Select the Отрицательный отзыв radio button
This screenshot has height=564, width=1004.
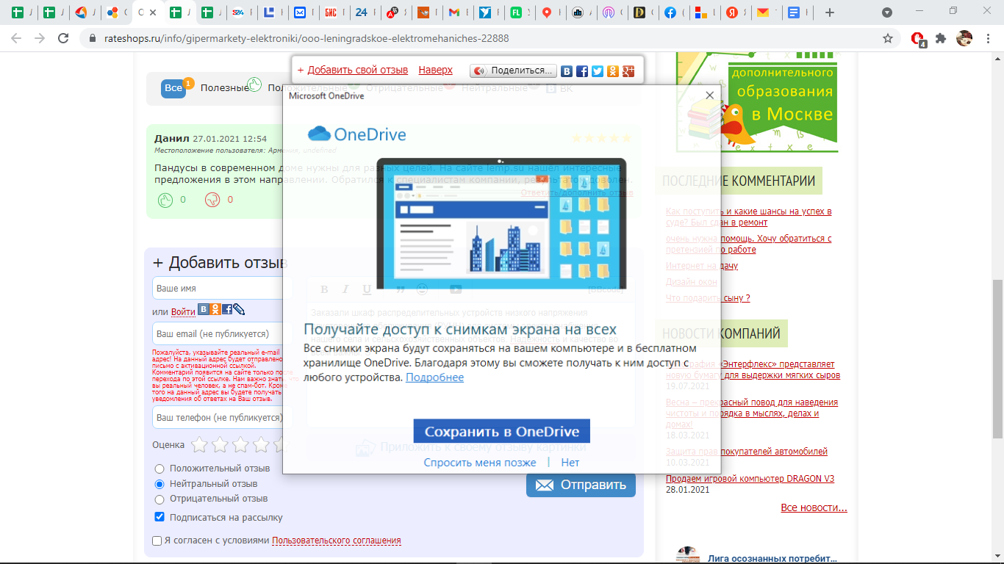click(x=159, y=499)
